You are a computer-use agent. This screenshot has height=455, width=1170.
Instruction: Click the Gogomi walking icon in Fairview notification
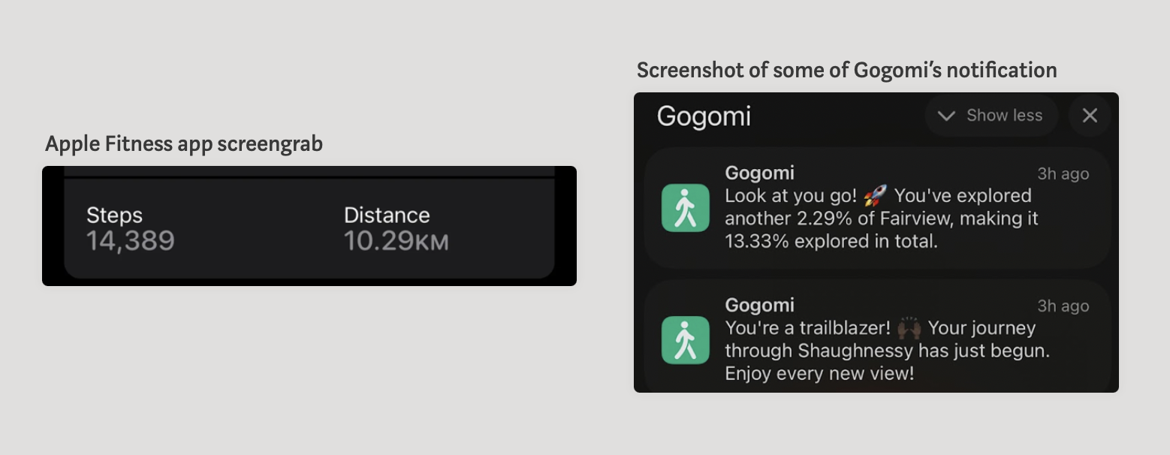(685, 208)
